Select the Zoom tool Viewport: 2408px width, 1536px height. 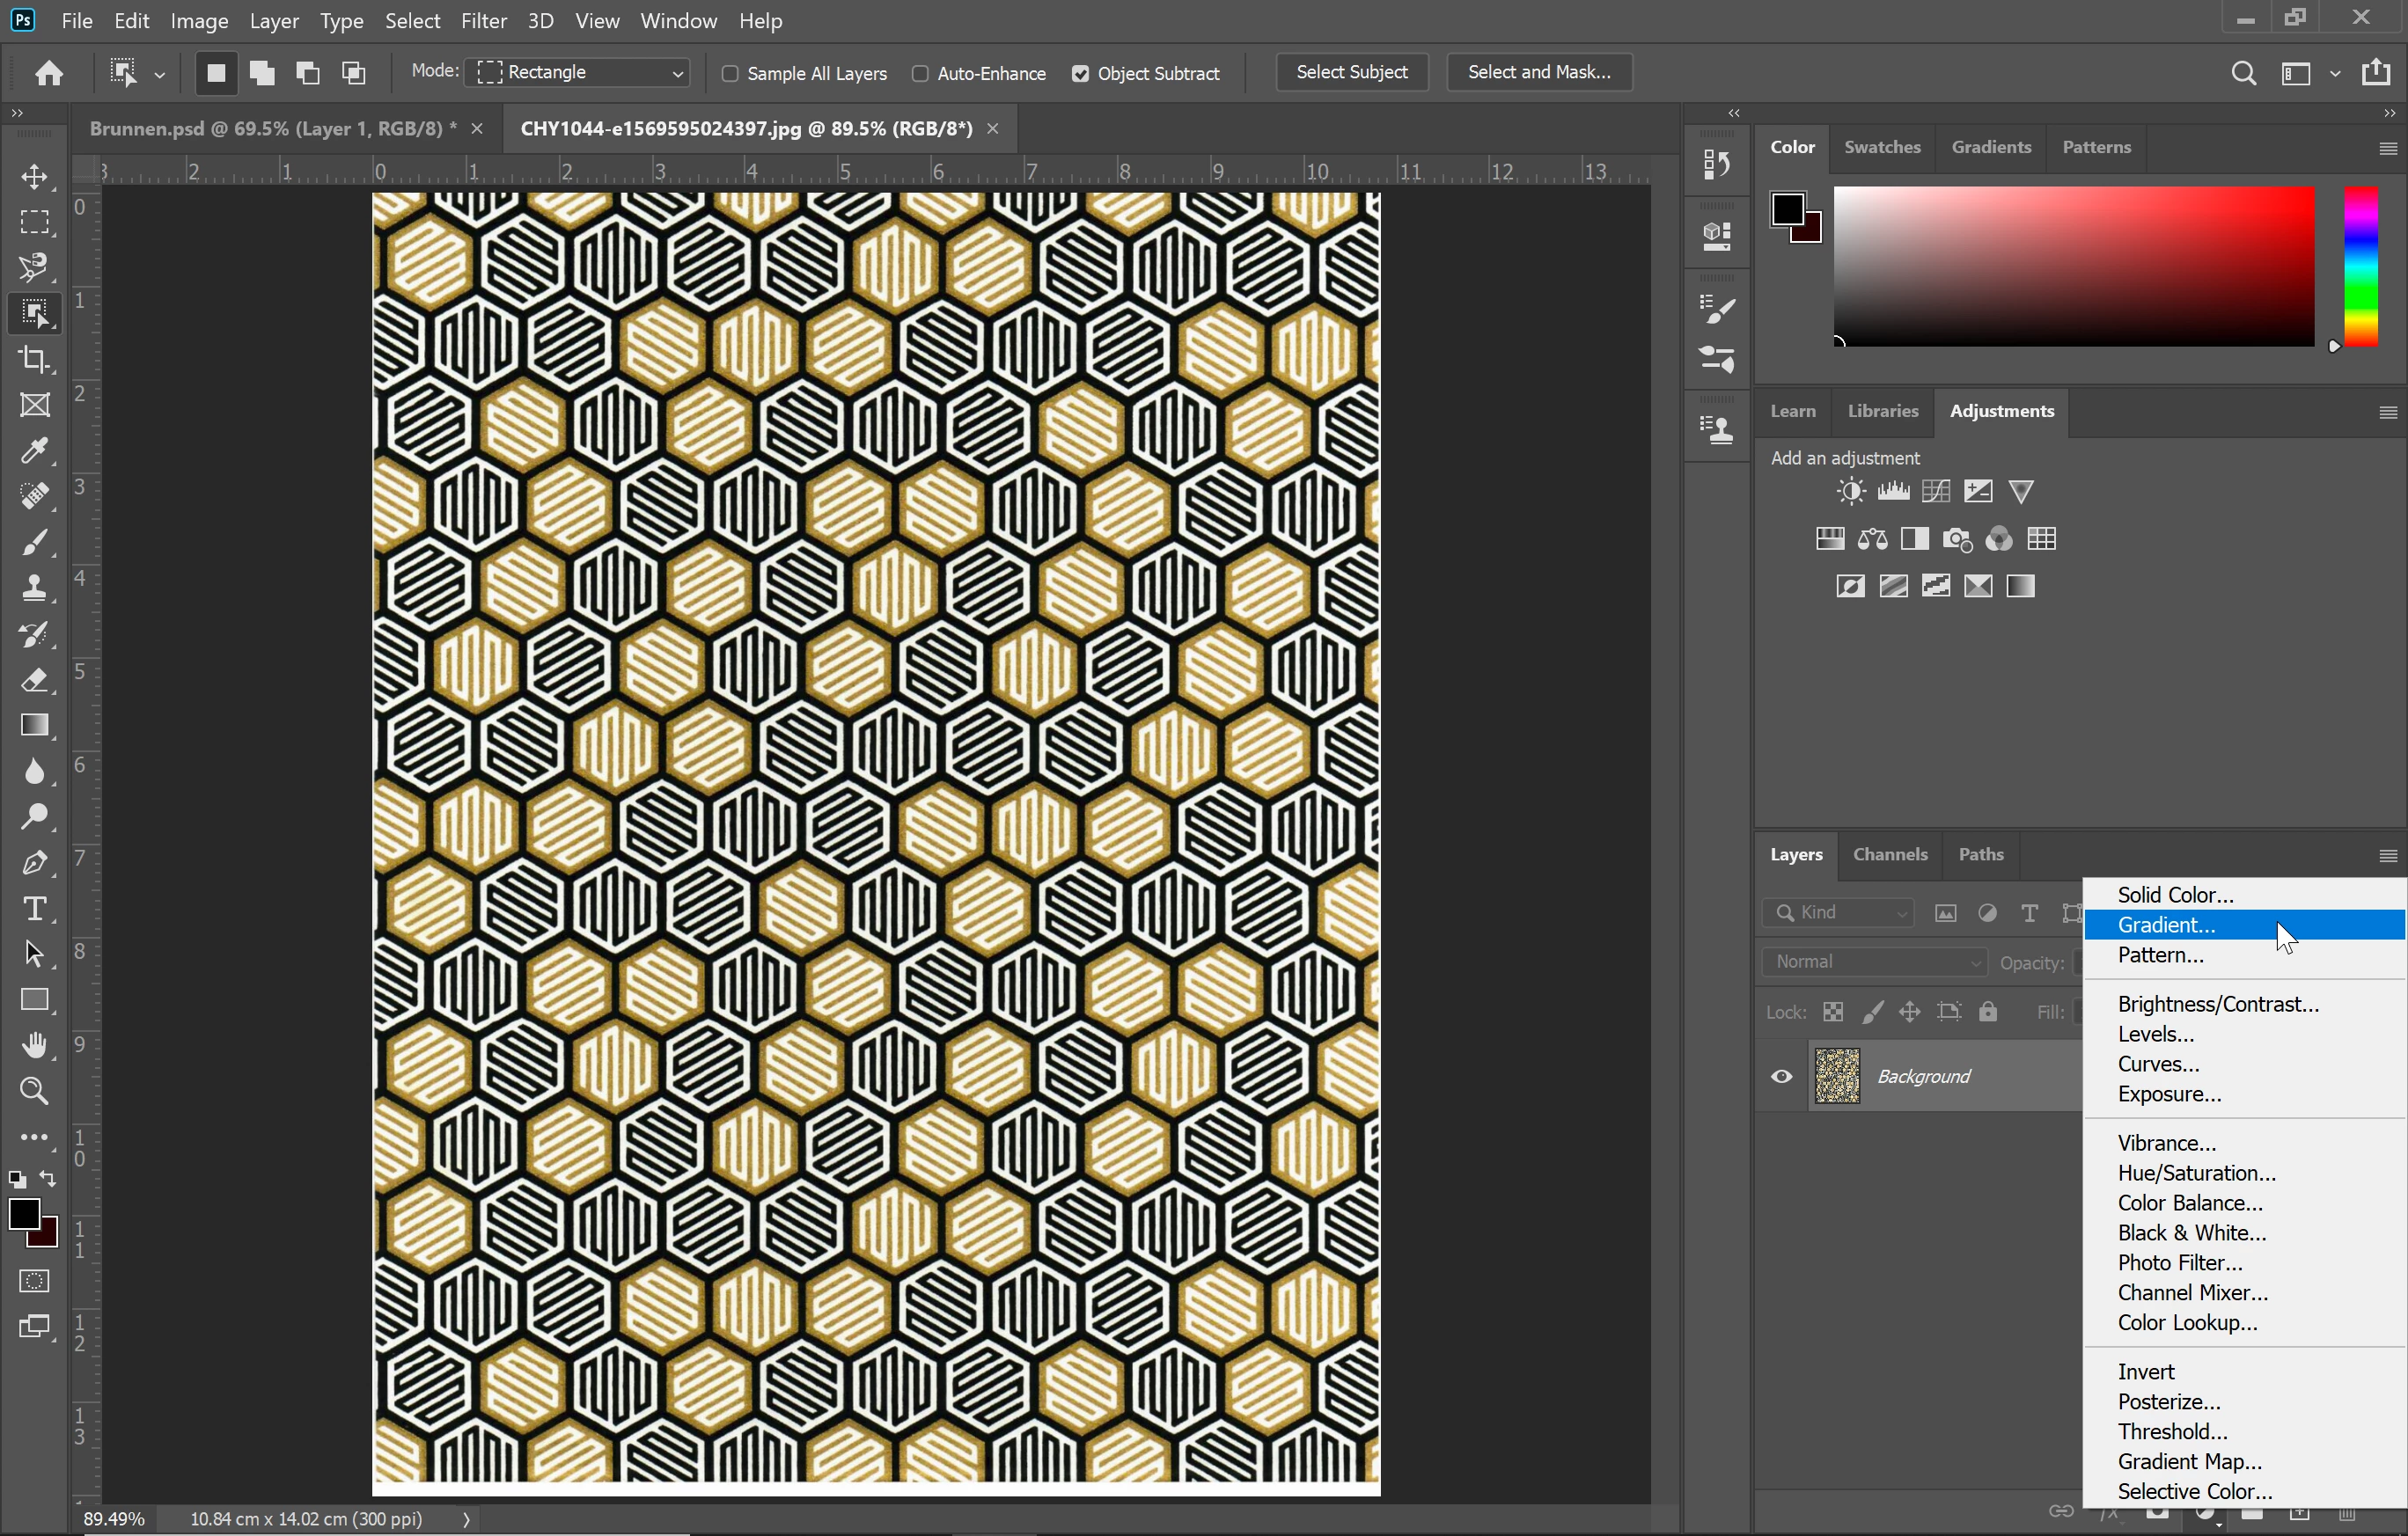[x=35, y=1090]
